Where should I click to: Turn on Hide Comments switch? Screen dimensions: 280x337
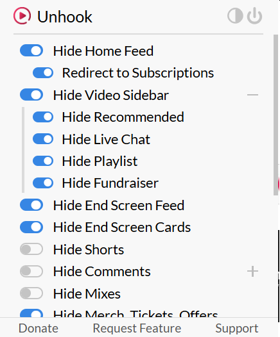pos(31,271)
